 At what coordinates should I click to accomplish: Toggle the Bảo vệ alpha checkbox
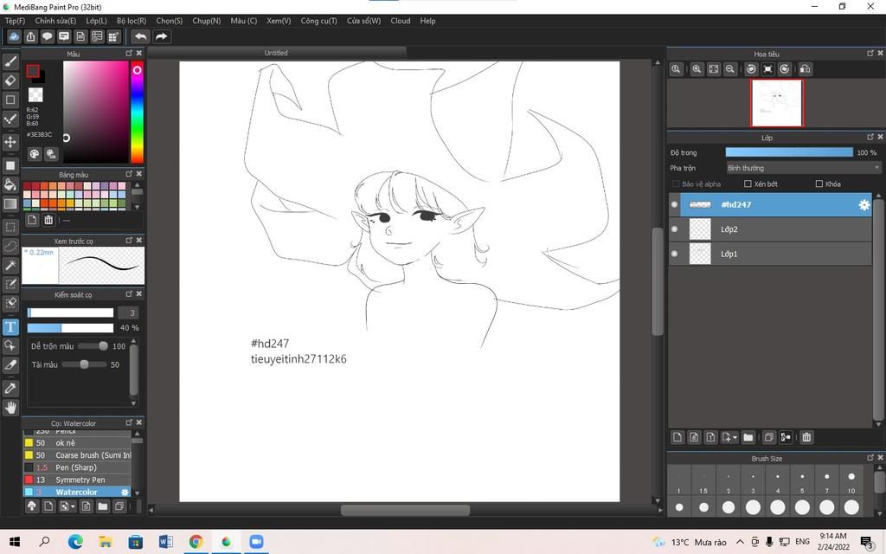[675, 184]
